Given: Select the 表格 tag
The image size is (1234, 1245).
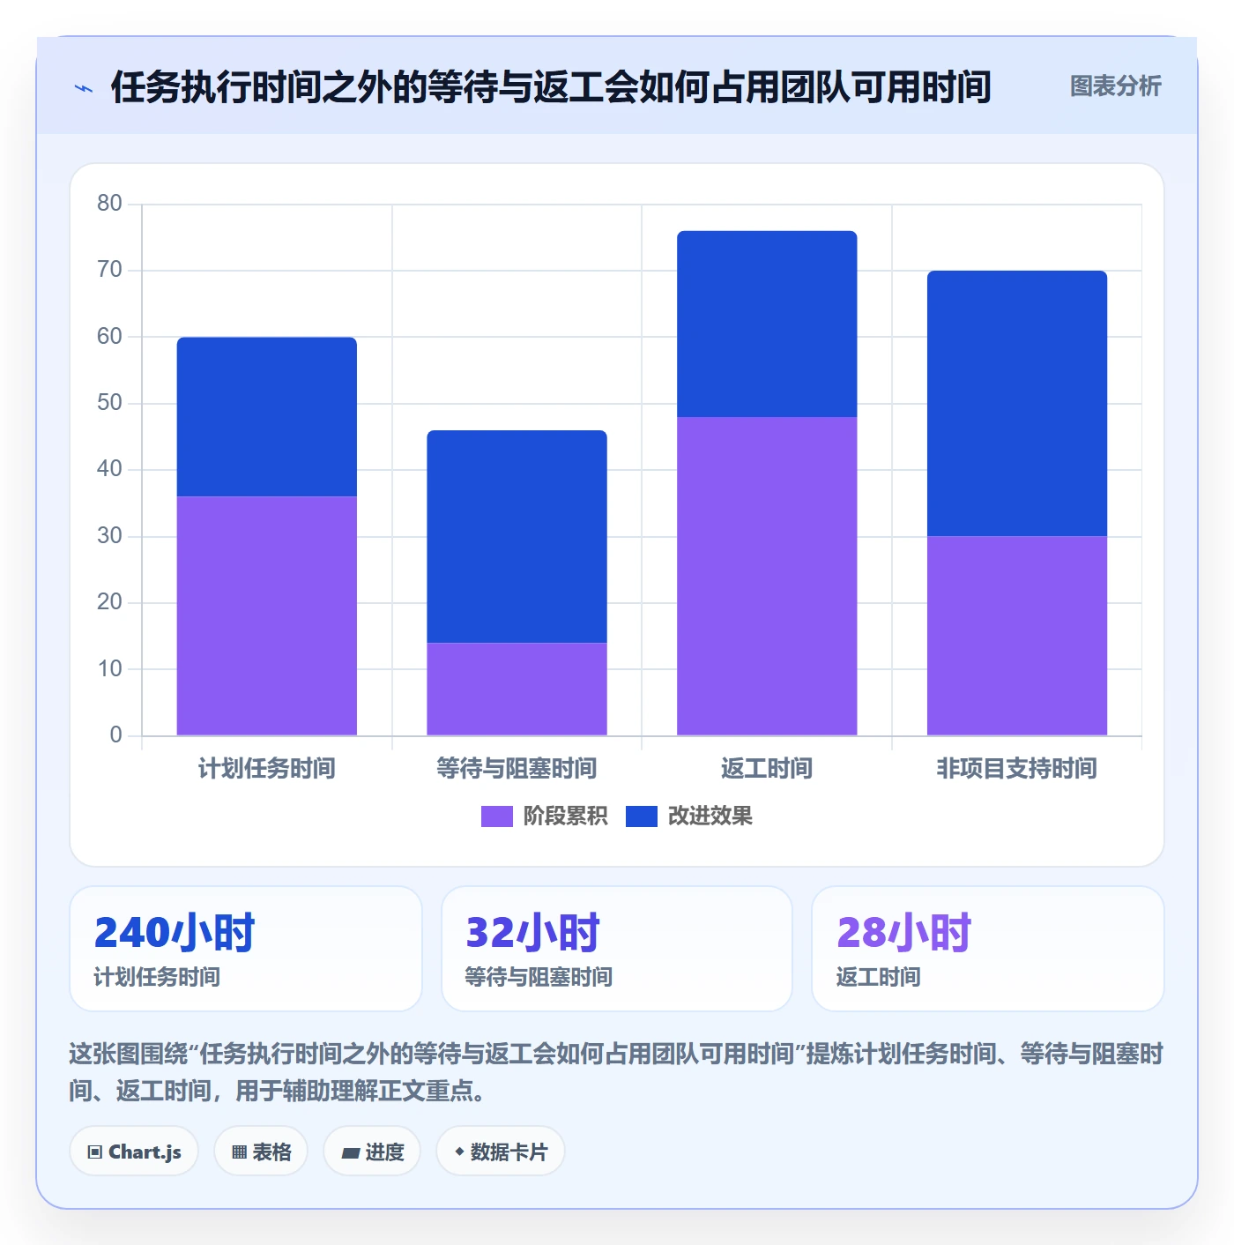Looking at the screenshot, I should click(261, 1151).
